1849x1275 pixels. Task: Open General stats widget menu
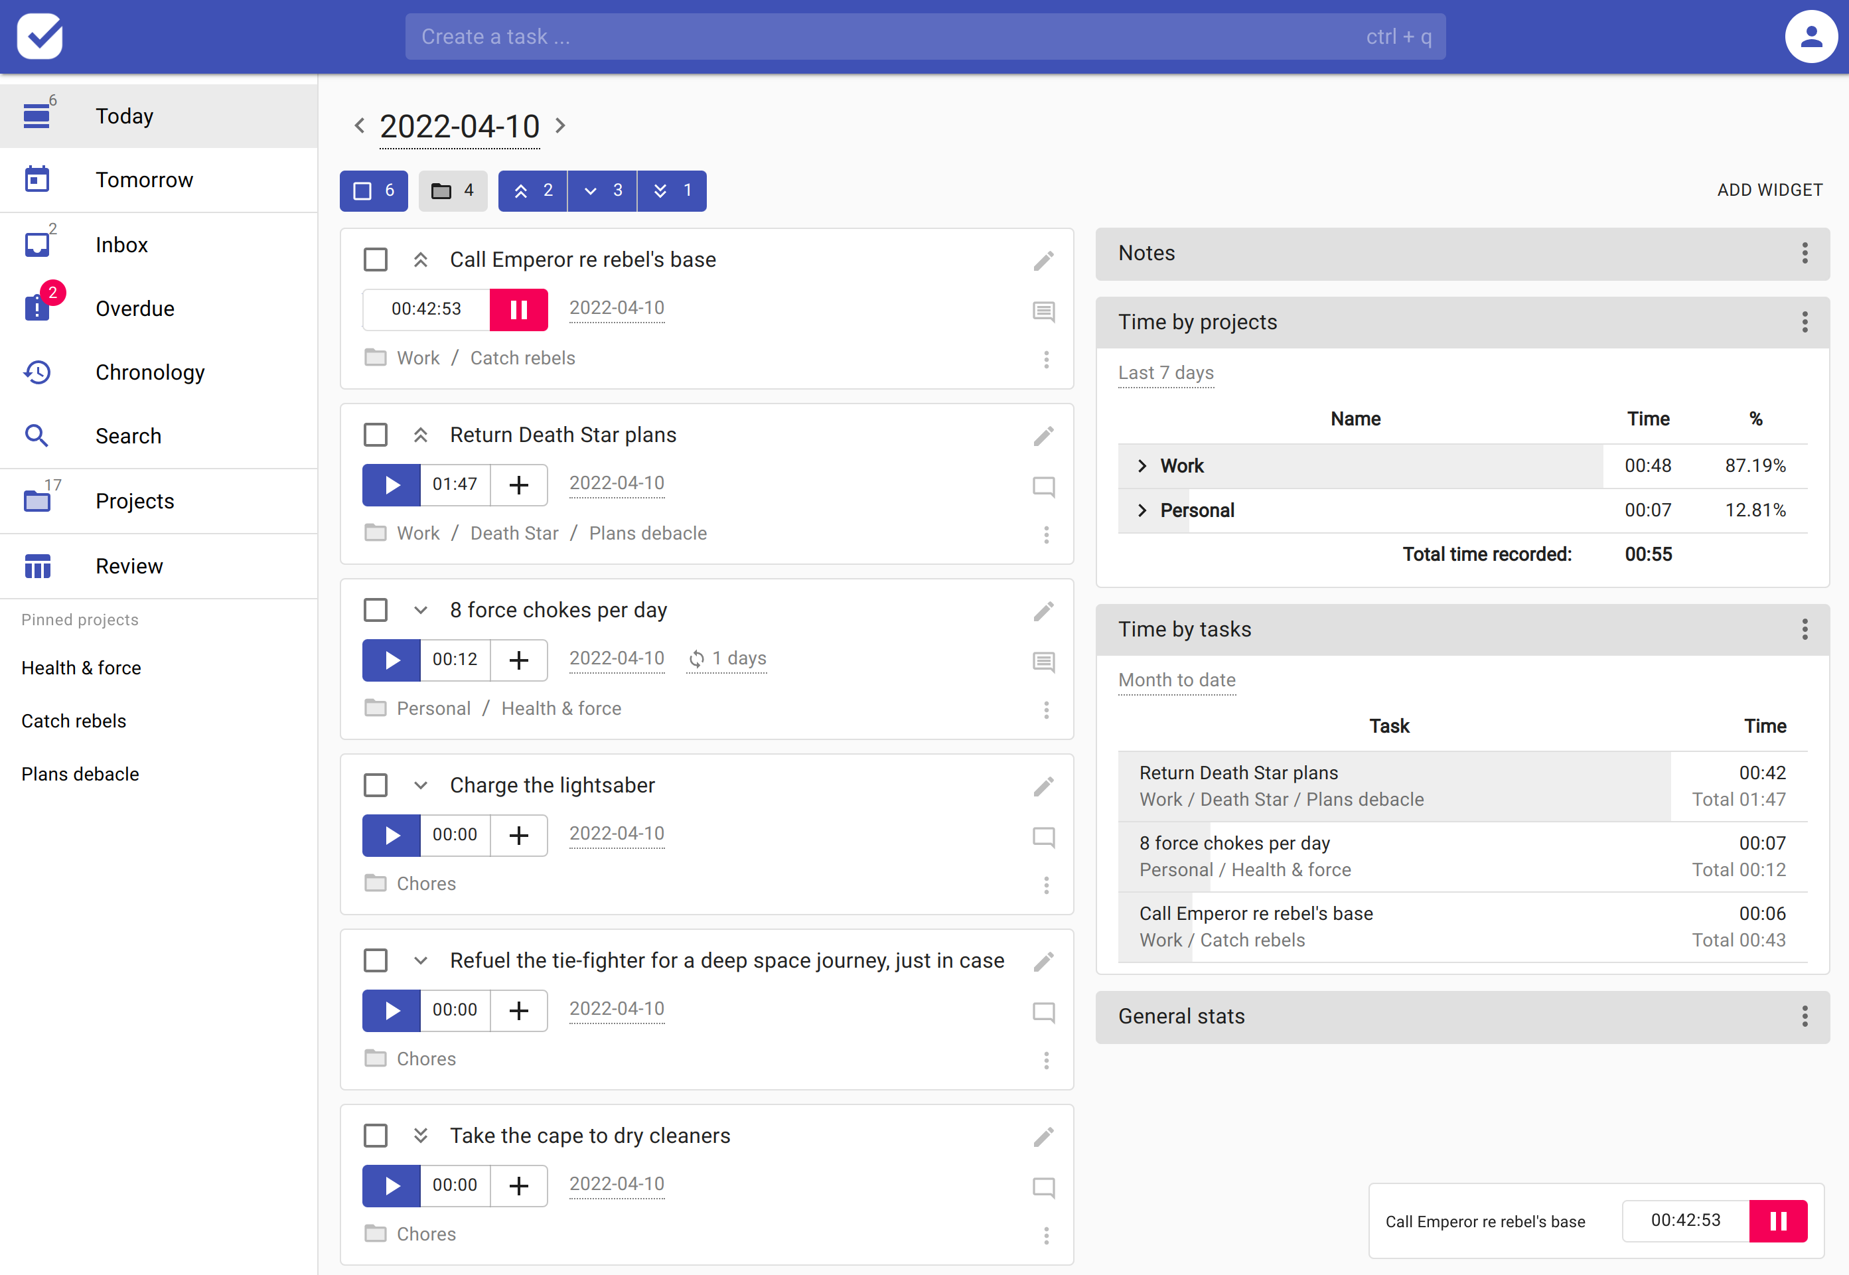[1805, 1016]
